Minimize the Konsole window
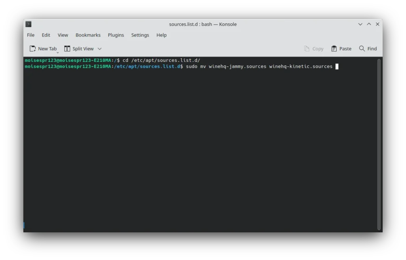Image resolution: width=406 pixels, height=260 pixels. point(360,24)
